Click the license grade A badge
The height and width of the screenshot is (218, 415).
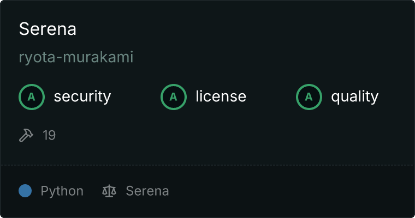coord(173,97)
